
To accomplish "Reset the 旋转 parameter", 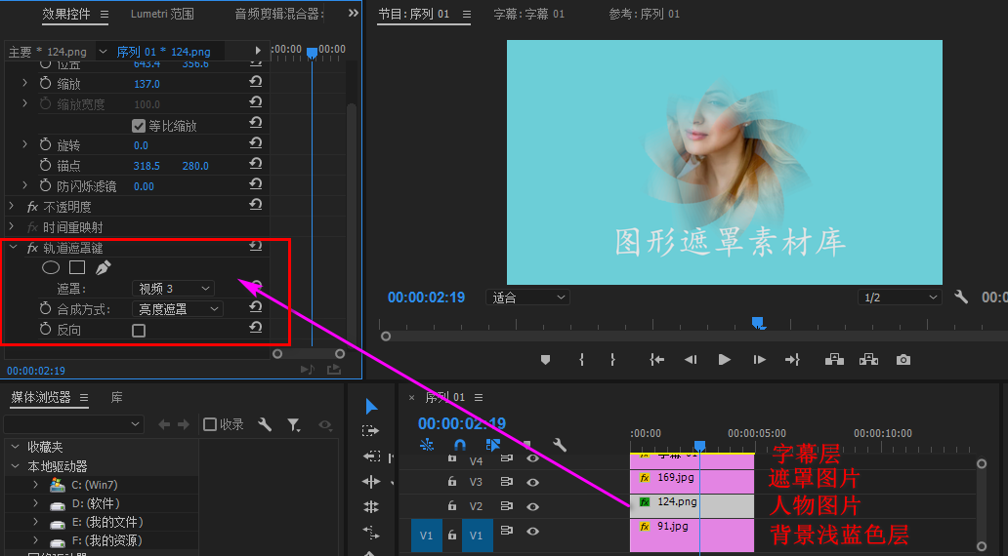I will pos(255,143).
